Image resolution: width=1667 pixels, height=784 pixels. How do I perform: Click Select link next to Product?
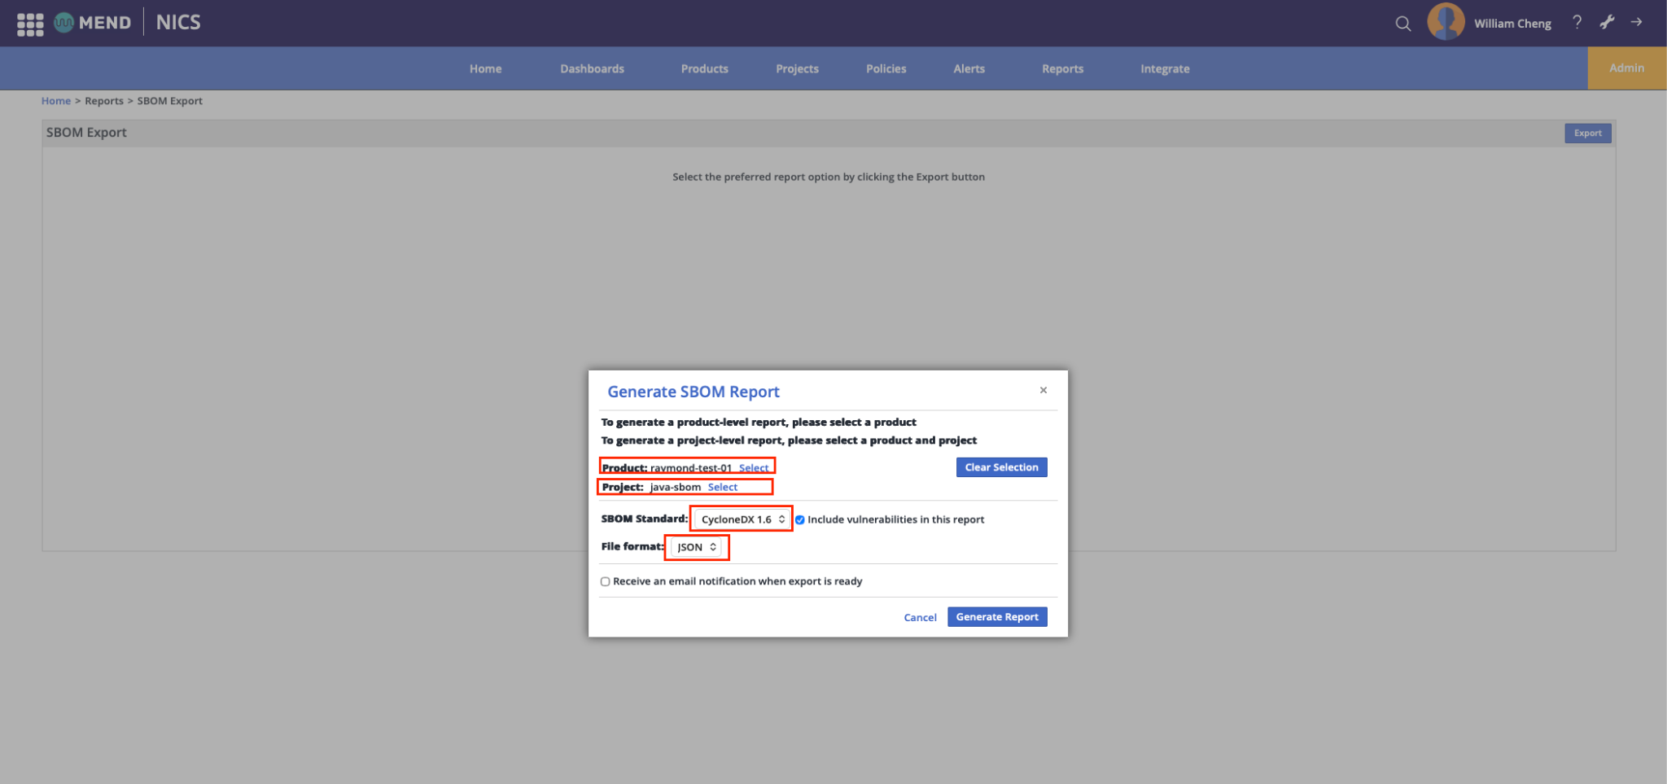click(x=754, y=467)
